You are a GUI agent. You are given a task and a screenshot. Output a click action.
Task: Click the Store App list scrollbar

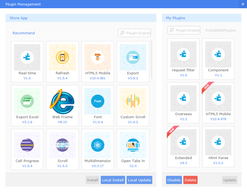coord(151,60)
